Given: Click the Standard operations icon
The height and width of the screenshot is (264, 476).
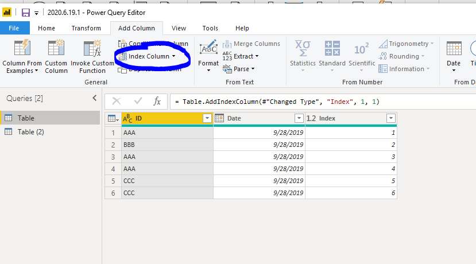Looking at the screenshot, I should click(x=332, y=48).
